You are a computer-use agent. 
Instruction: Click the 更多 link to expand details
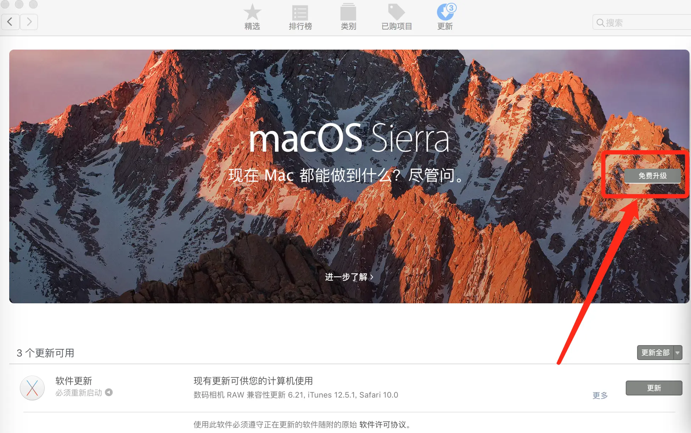coord(600,395)
